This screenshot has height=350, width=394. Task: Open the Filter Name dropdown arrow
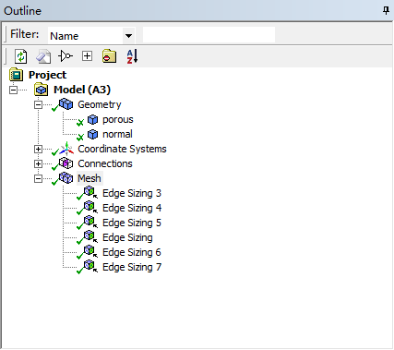[x=128, y=36]
